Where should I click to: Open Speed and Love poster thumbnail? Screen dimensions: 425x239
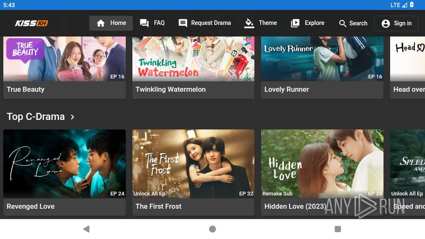[x=408, y=163]
